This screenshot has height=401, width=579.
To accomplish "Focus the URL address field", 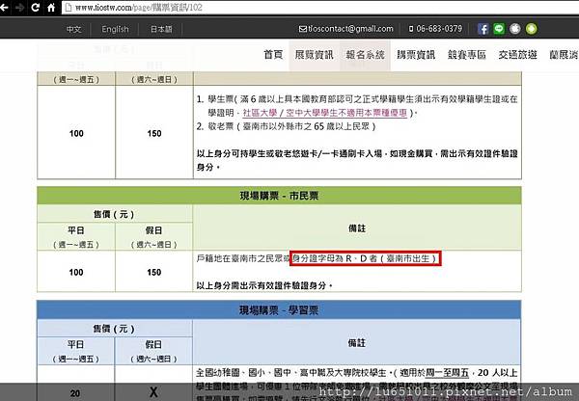I will (x=319, y=8).
